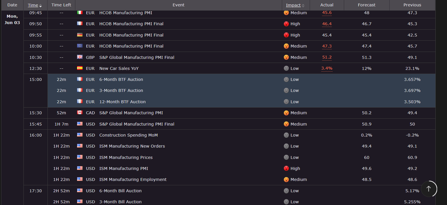Click the actual value 46.4

(x=327, y=24)
